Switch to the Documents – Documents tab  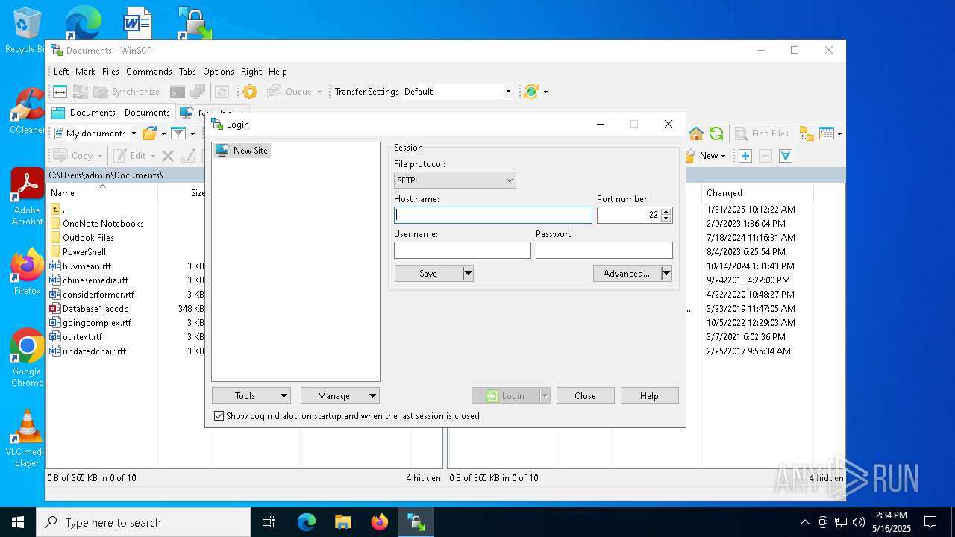111,113
